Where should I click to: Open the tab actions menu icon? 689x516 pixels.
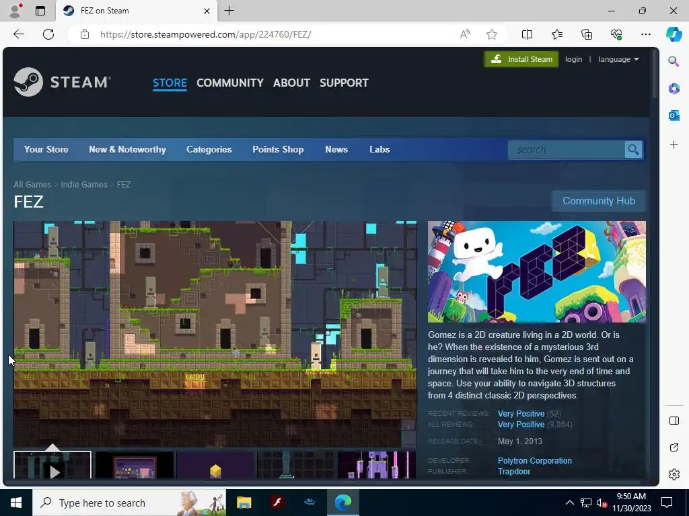40,11
